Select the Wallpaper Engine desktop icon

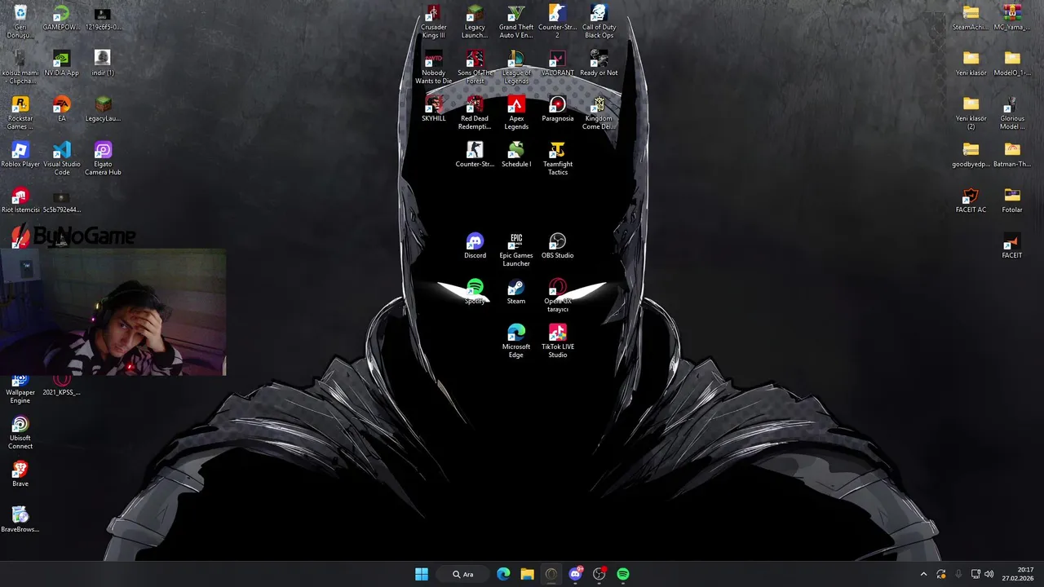point(20,388)
